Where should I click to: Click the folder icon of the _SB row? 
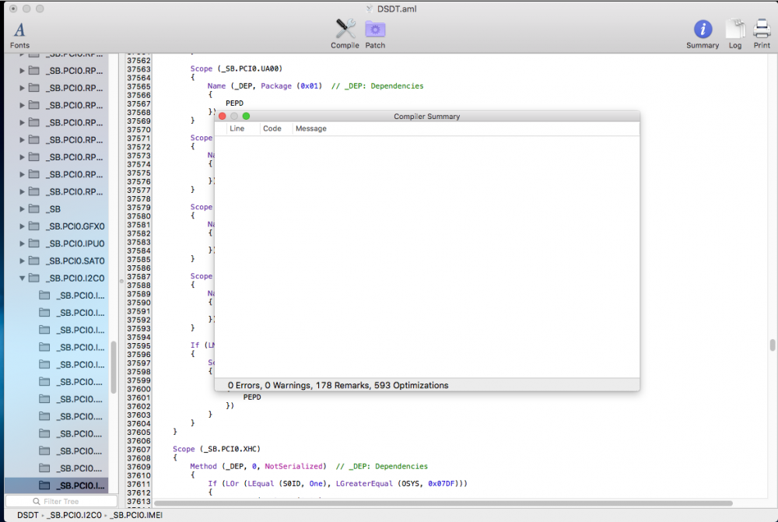pos(34,209)
